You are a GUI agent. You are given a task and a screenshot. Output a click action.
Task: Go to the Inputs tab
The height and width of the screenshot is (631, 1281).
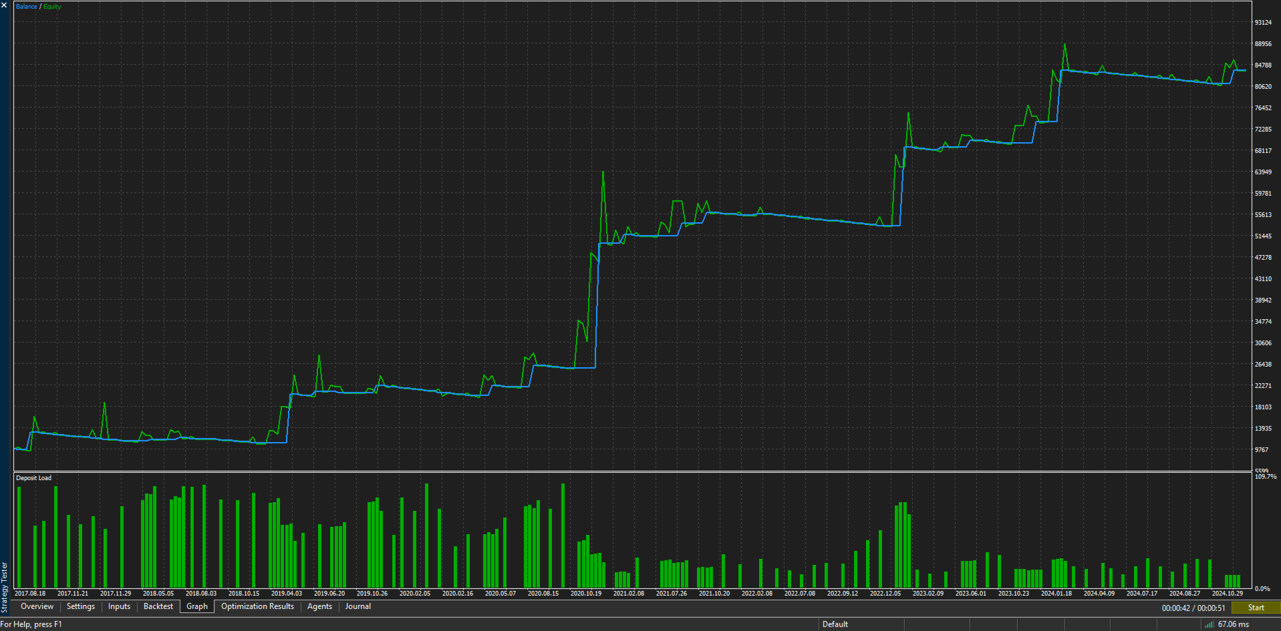click(x=119, y=606)
